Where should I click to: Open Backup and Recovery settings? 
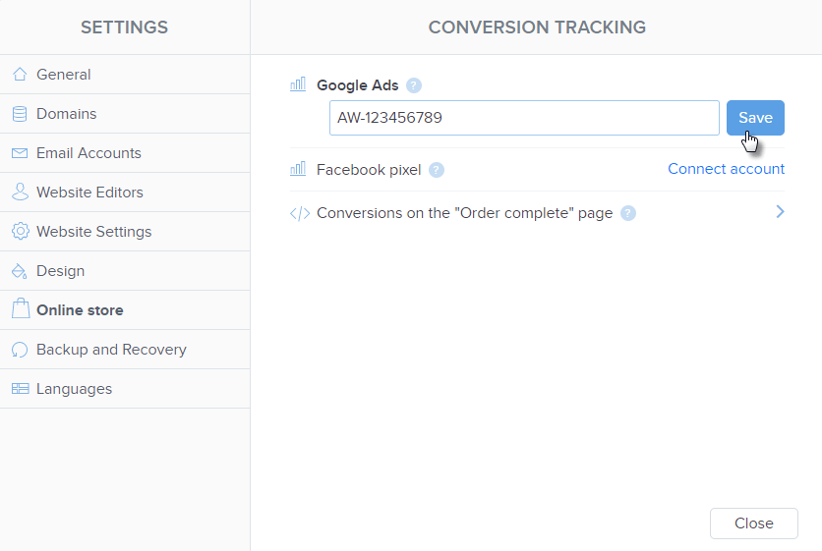click(111, 350)
